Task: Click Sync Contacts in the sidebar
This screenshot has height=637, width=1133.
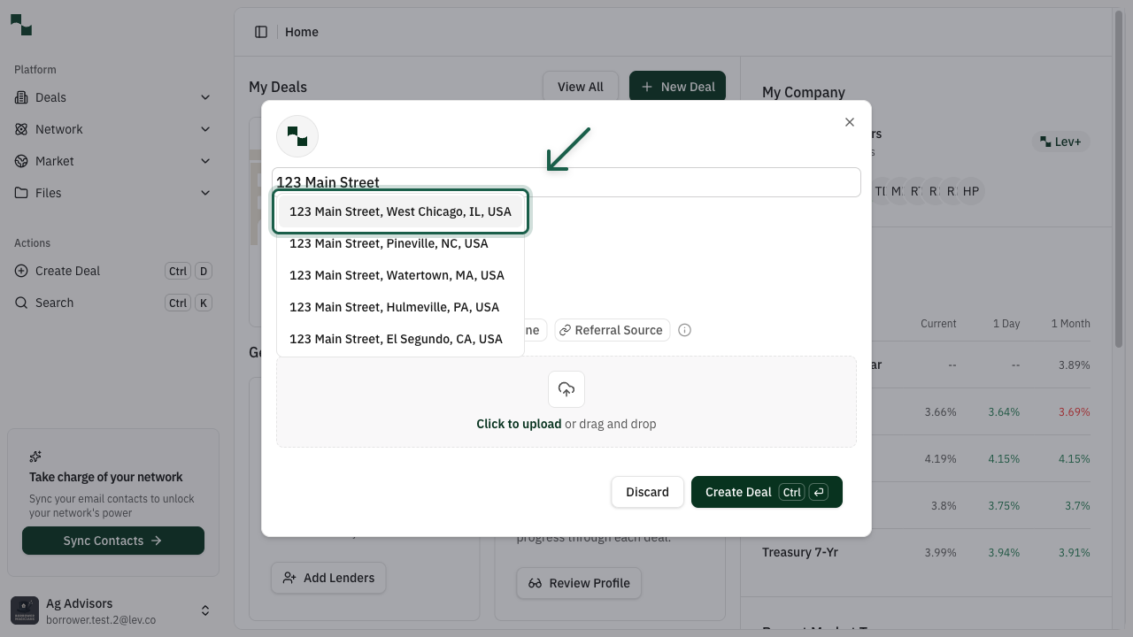Action: [x=112, y=541]
